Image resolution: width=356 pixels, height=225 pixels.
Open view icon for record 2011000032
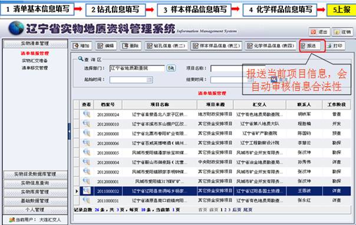coord(87,190)
